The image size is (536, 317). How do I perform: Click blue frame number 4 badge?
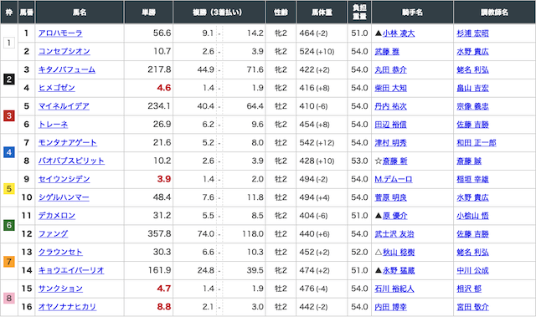point(9,152)
